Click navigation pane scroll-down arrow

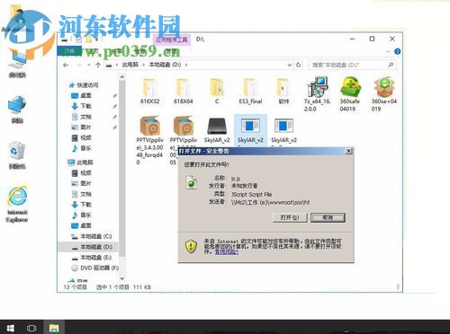tap(122, 278)
